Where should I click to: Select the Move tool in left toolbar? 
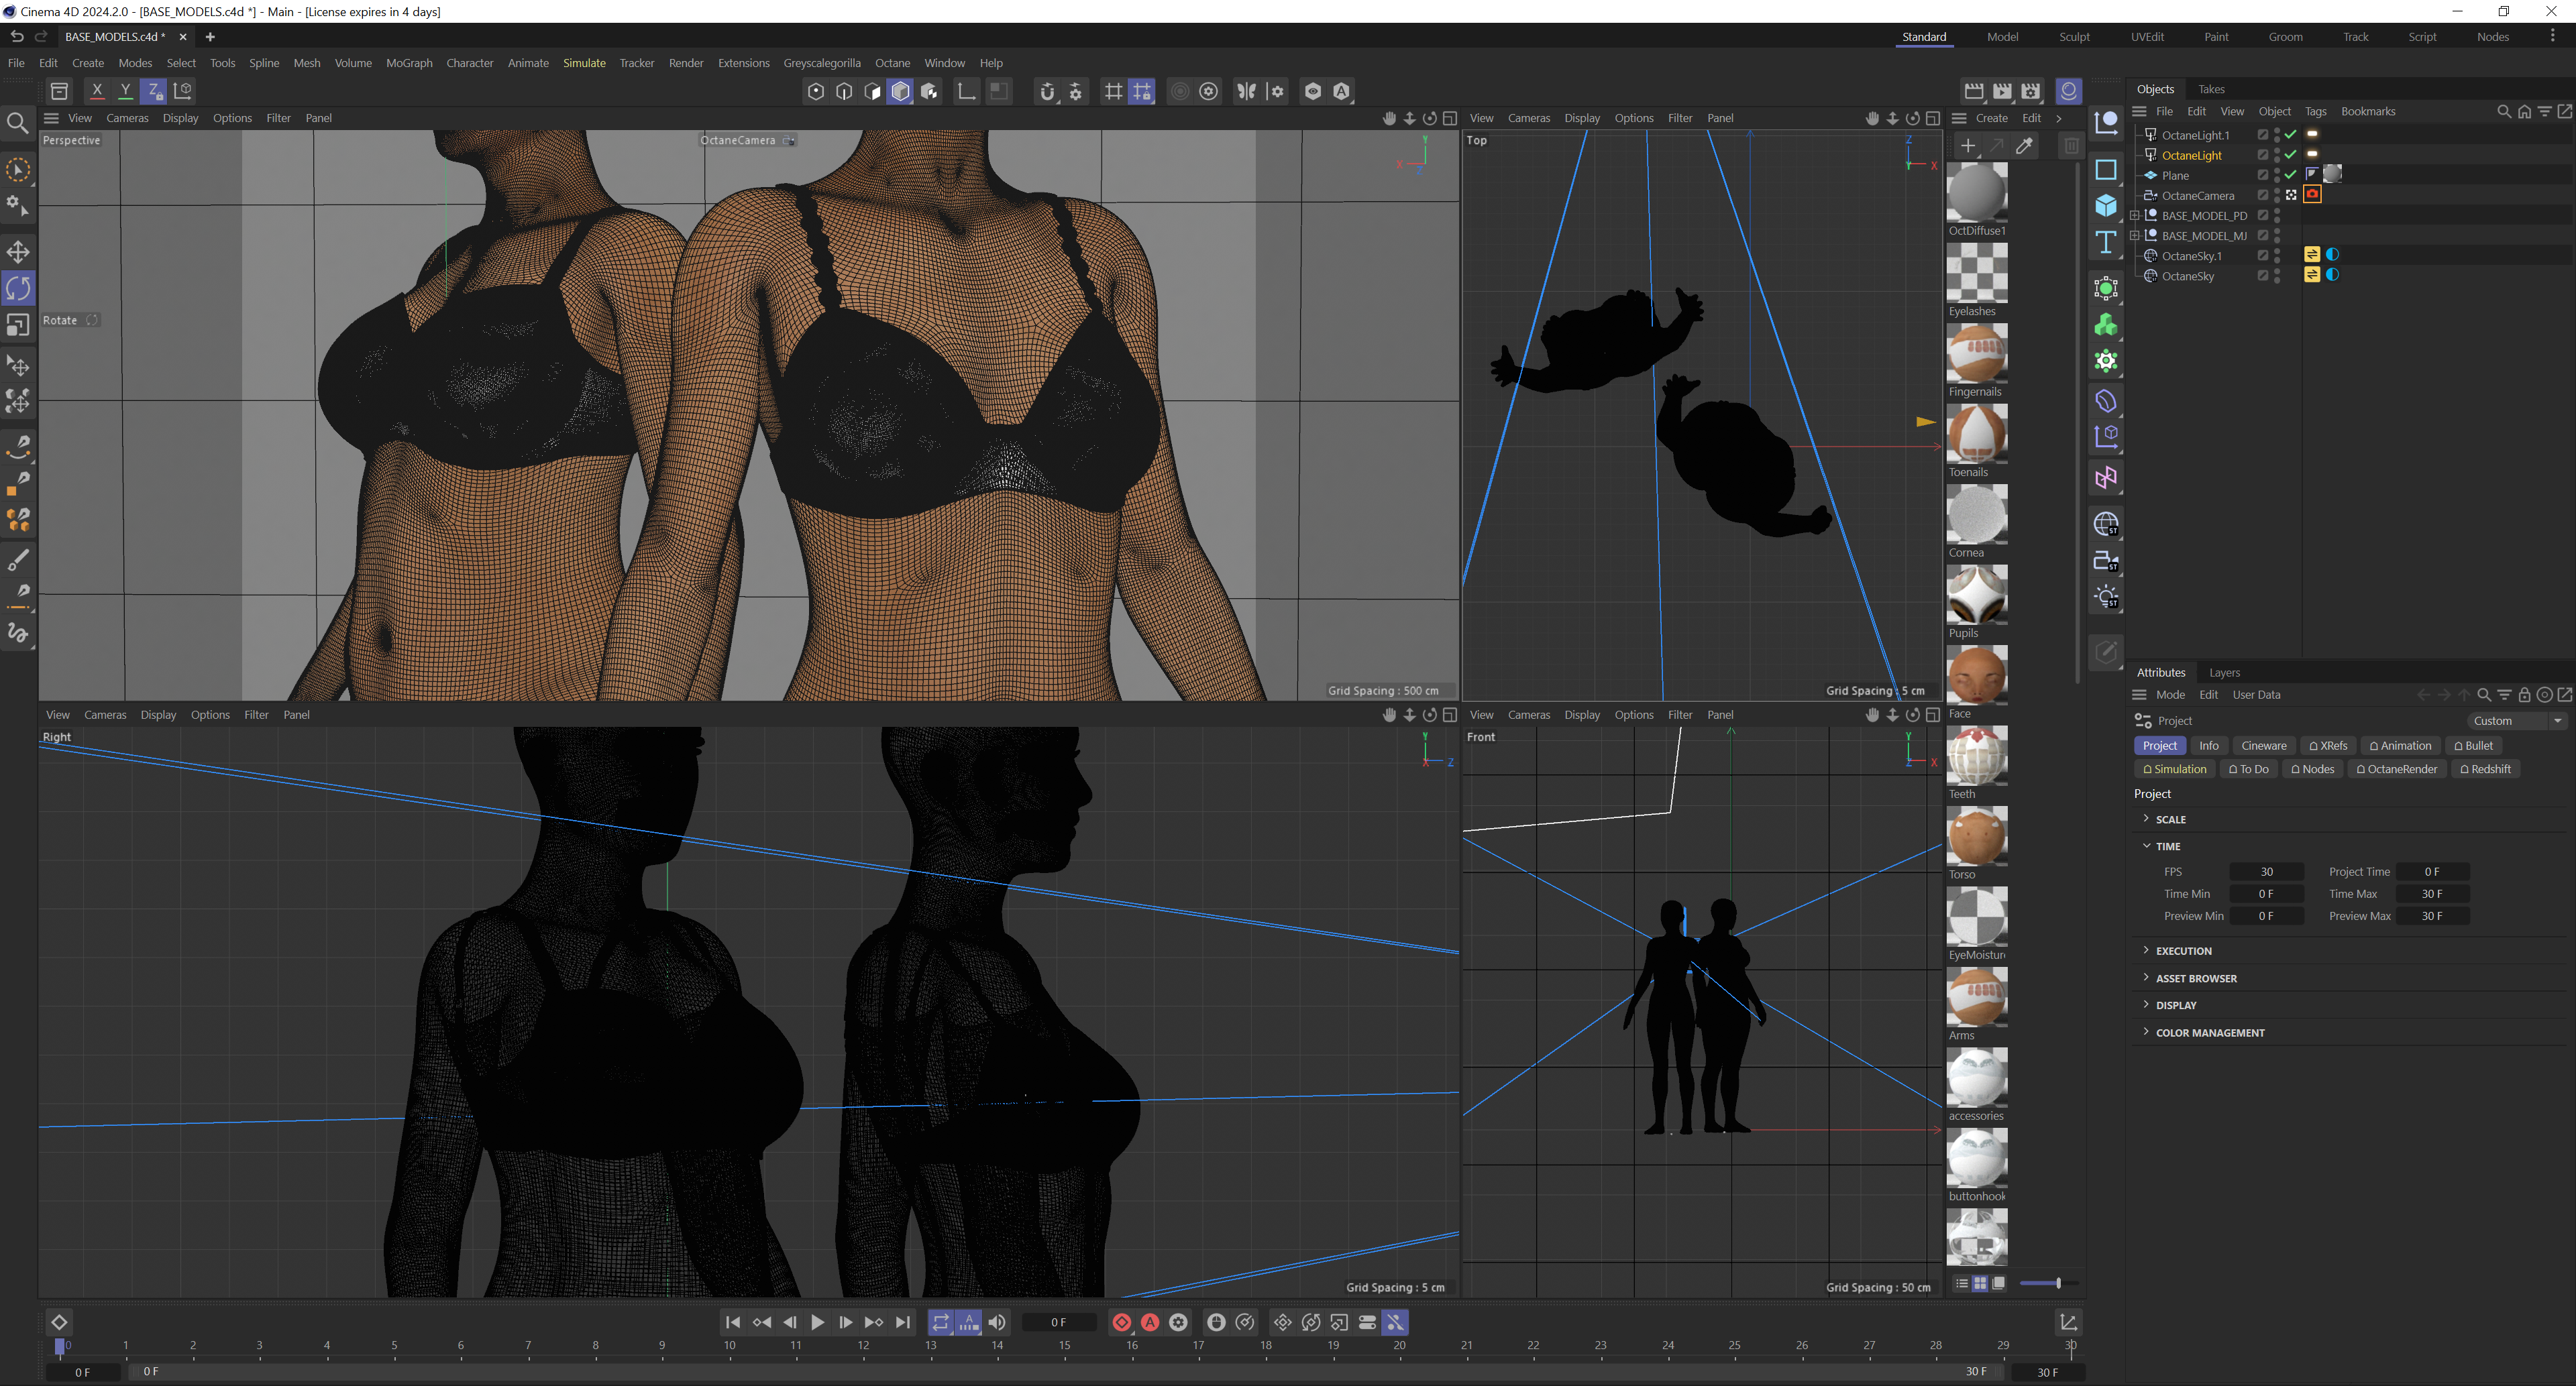(18, 251)
